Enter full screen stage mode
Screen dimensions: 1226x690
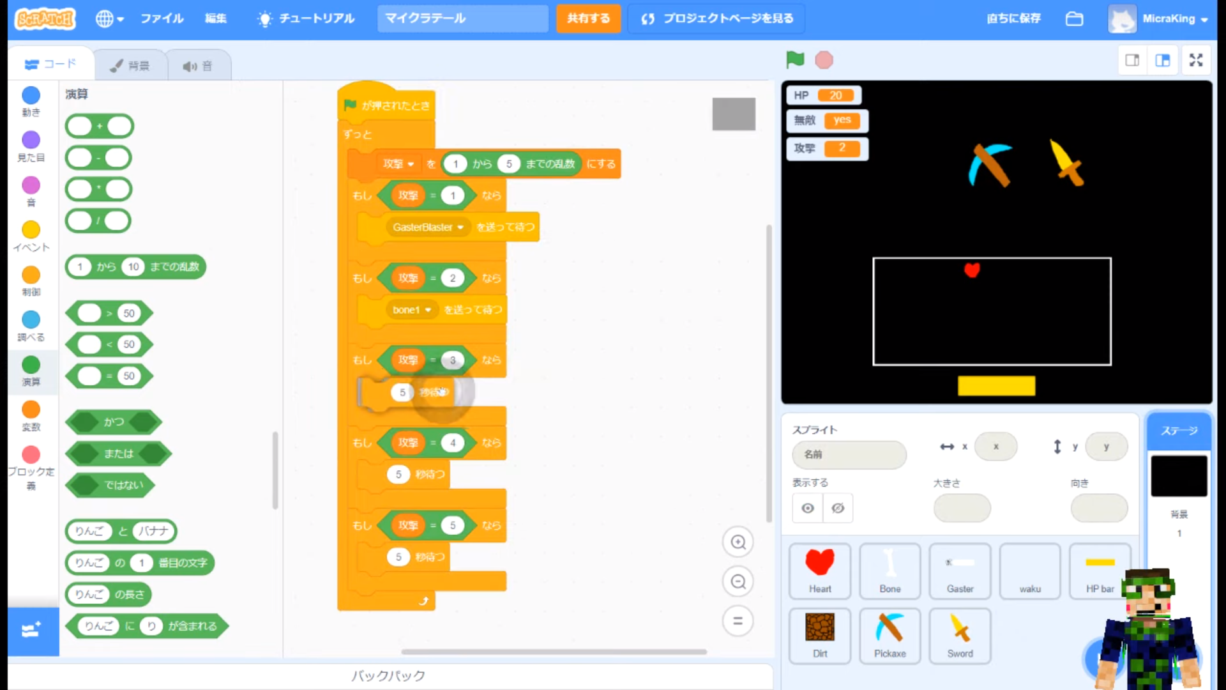point(1196,60)
